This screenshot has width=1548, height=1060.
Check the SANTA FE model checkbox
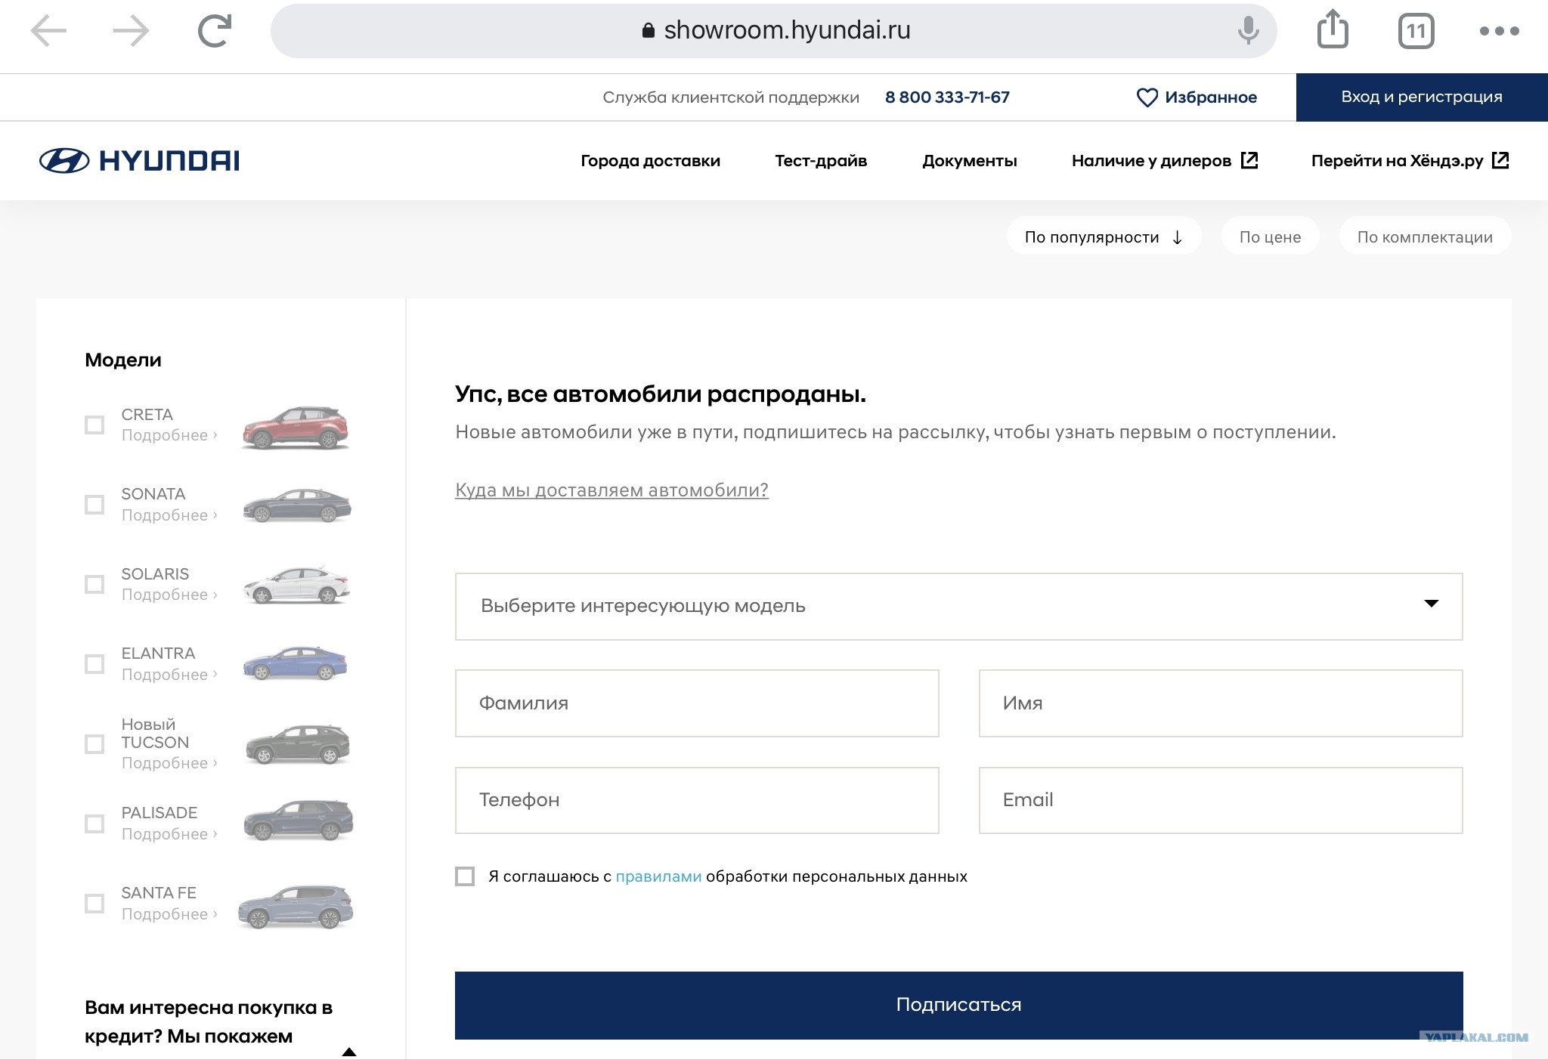coord(94,903)
